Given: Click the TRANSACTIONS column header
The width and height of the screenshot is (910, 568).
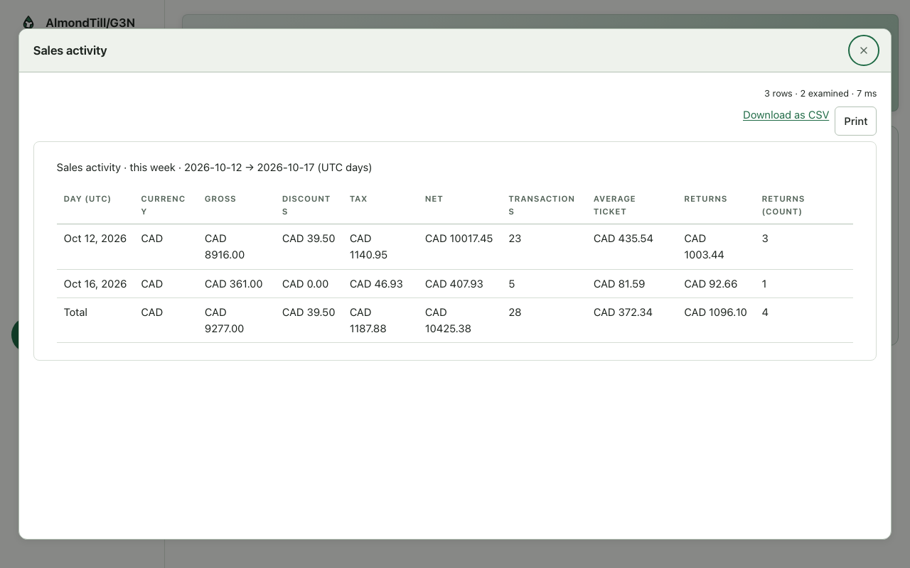Looking at the screenshot, I should pos(542,205).
